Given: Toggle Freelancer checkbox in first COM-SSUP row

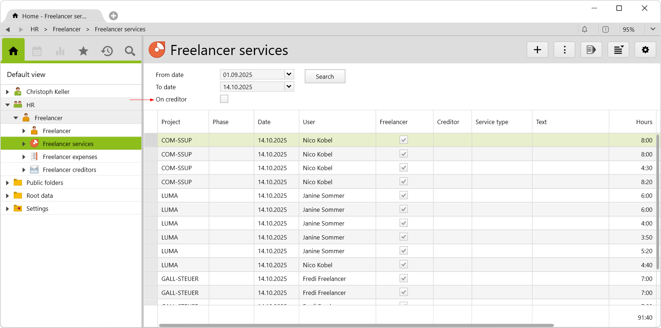Looking at the screenshot, I should [404, 140].
